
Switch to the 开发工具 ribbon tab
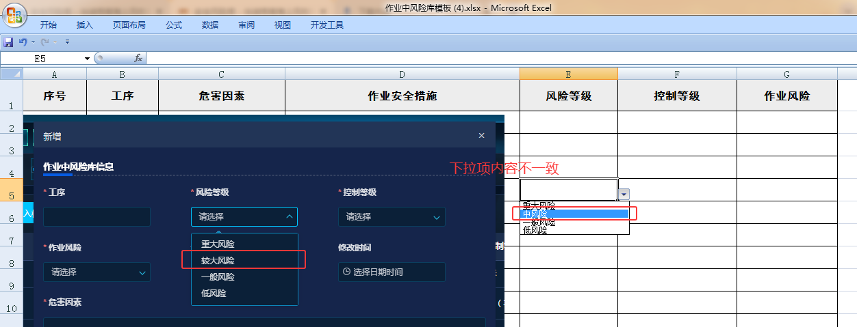coord(327,25)
